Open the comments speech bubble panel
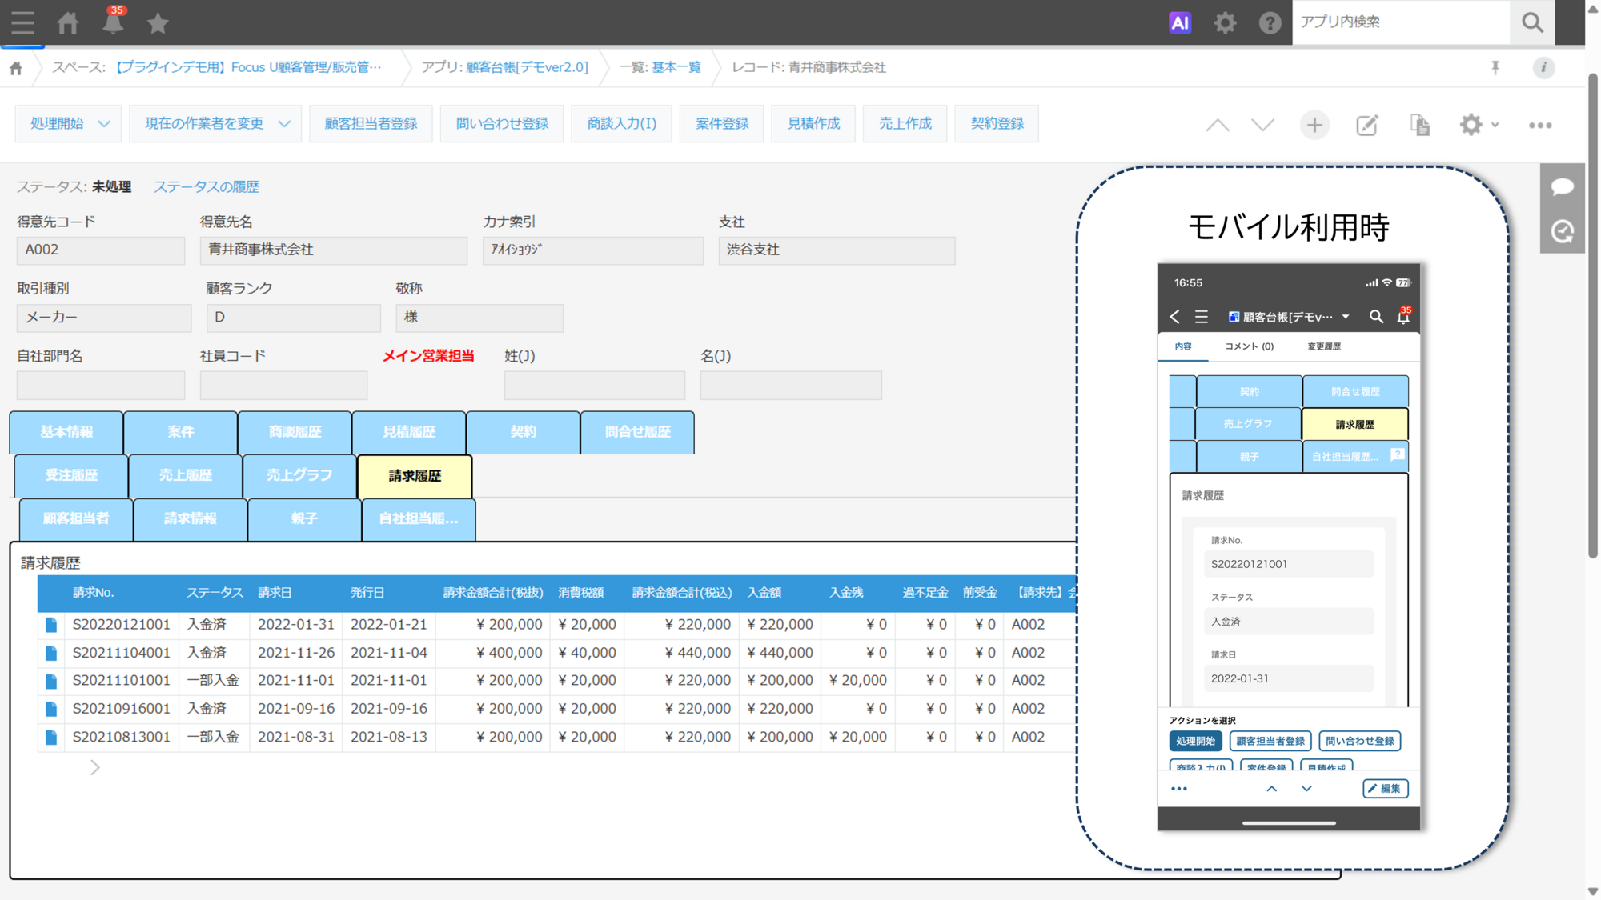This screenshot has height=900, width=1601. (x=1563, y=186)
